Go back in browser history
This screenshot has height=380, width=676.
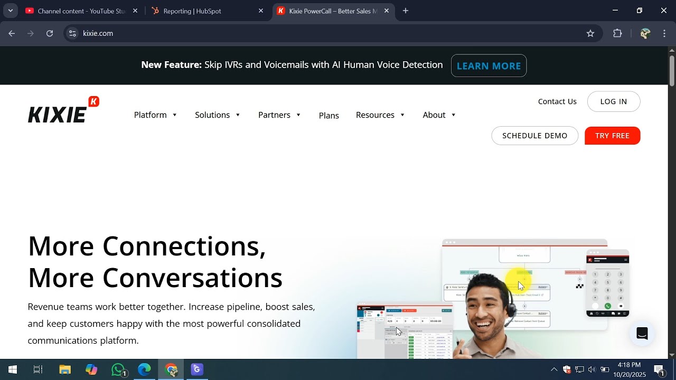12,33
